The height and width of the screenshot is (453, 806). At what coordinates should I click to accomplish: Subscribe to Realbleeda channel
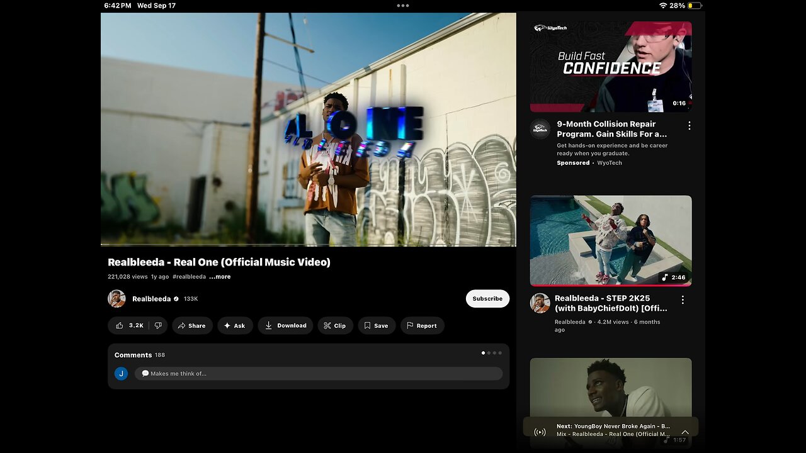coord(487,299)
